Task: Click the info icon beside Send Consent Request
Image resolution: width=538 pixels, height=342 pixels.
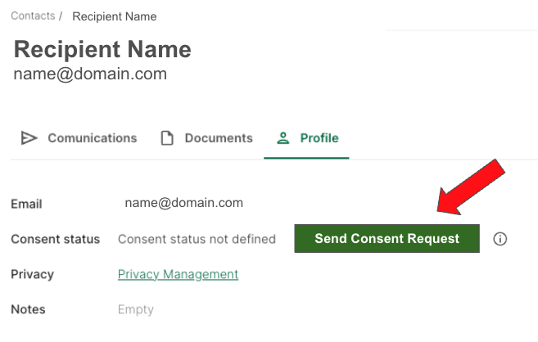Action: point(500,239)
